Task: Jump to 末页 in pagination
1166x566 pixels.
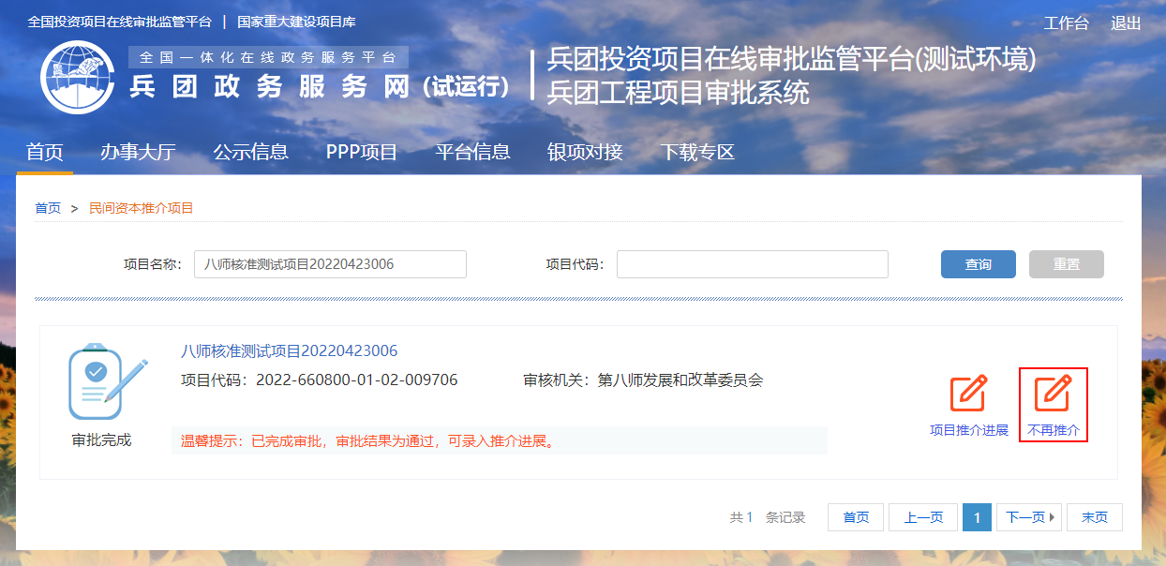Action: tap(1094, 517)
